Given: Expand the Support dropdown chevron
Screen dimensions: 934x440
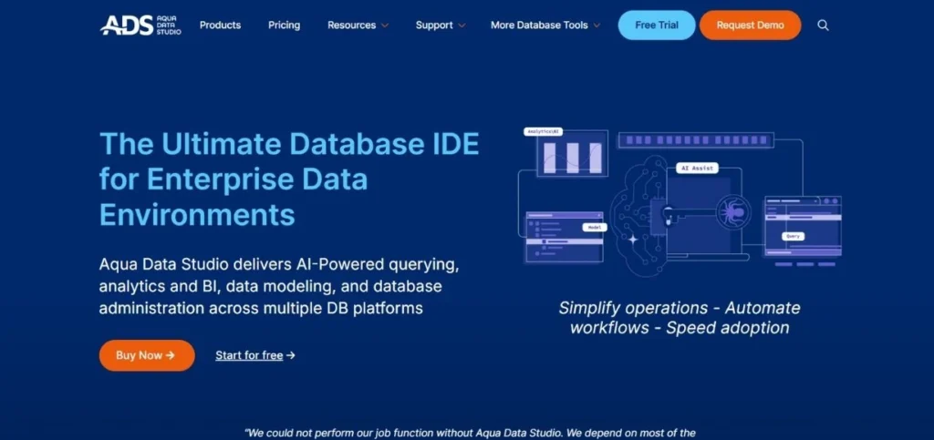Looking at the screenshot, I should (x=462, y=26).
